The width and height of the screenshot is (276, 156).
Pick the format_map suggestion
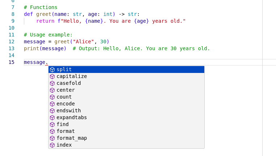coord(72,138)
